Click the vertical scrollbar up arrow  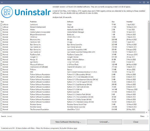[149, 21]
